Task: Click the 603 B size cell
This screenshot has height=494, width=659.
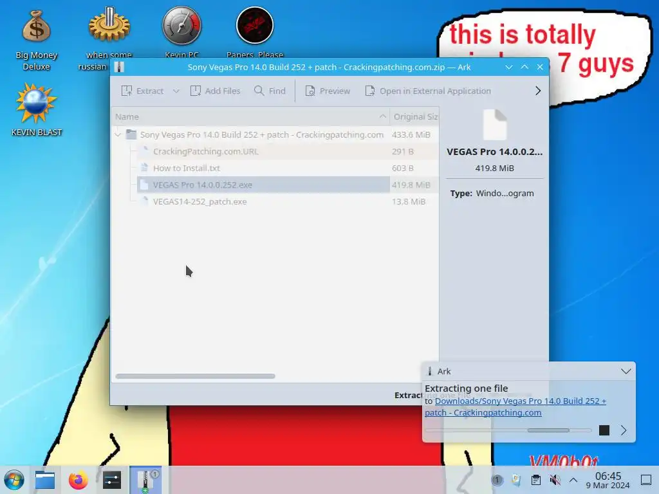Action: point(403,169)
